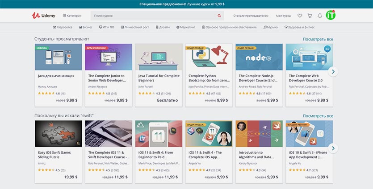The height and width of the screenshot is (189, 373).
Task: Click the 4.7 (20 334) star rating
Action: 205,170
